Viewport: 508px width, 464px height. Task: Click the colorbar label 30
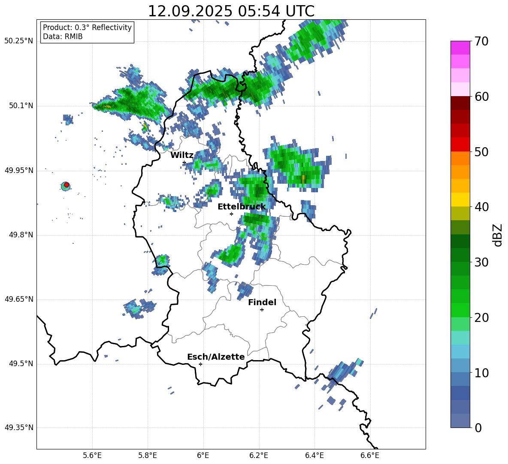[x=481, y=262]
